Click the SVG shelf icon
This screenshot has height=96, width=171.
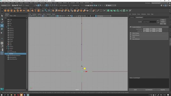(38, 11)
